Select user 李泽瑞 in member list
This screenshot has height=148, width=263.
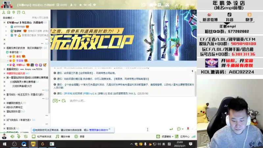(20, 61)
